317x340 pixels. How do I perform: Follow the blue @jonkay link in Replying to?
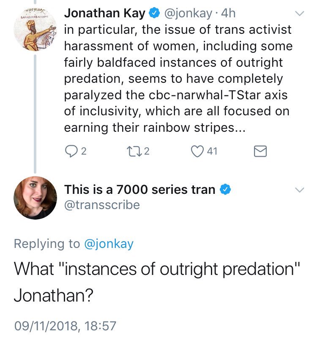[109, 244]
